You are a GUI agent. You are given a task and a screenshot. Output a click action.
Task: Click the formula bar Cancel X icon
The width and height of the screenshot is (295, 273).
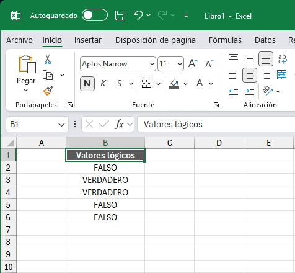pos(89,125)
